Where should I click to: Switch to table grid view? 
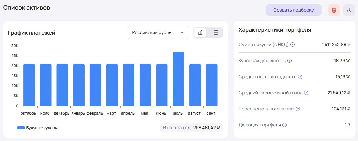[x=216, y=32]
